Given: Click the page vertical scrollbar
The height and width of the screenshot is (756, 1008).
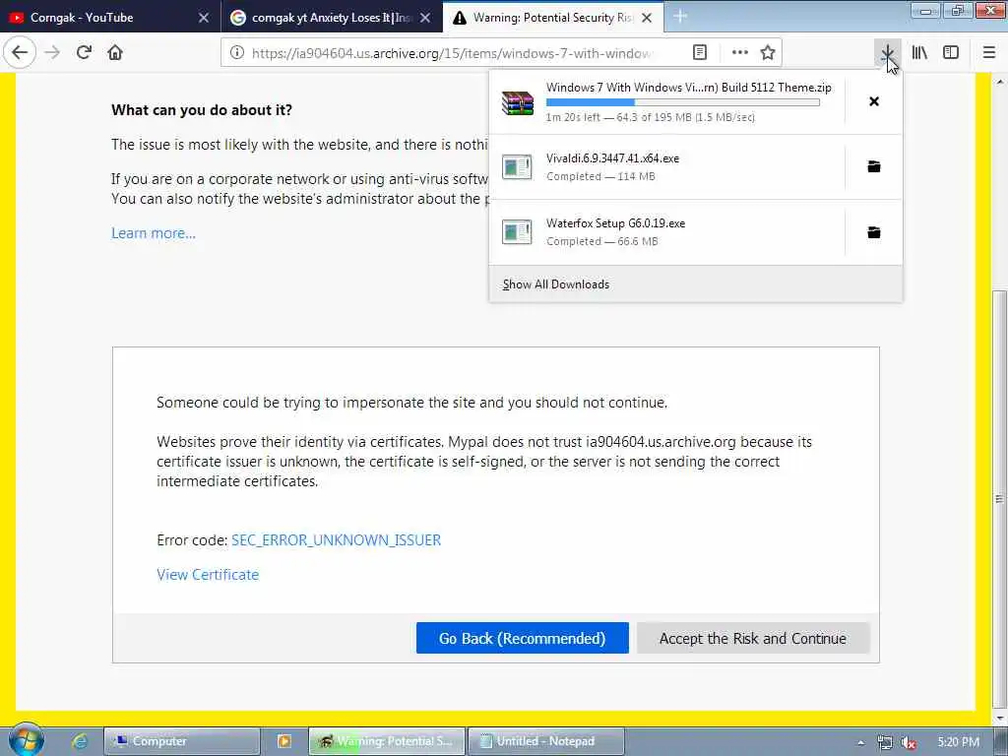Looking at the screenshot, I should (x=998, y=499).
